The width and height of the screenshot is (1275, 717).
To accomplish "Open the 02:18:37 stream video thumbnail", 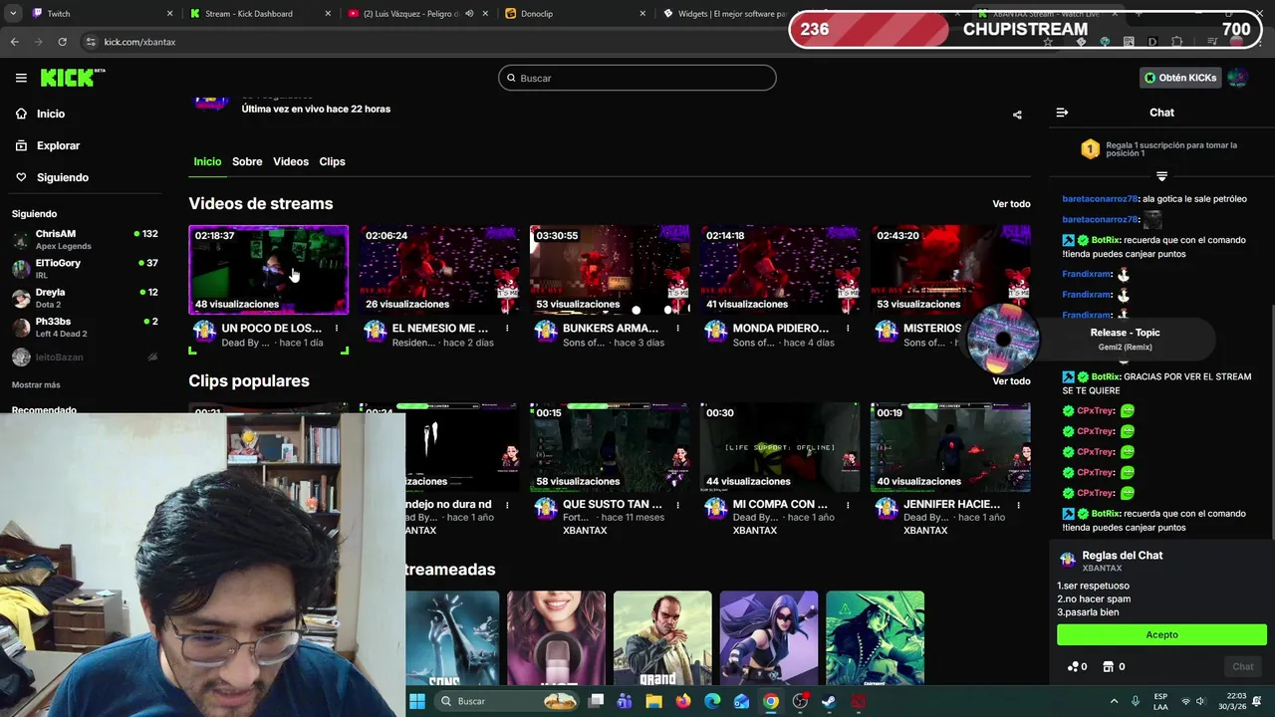I will [269, 270].
